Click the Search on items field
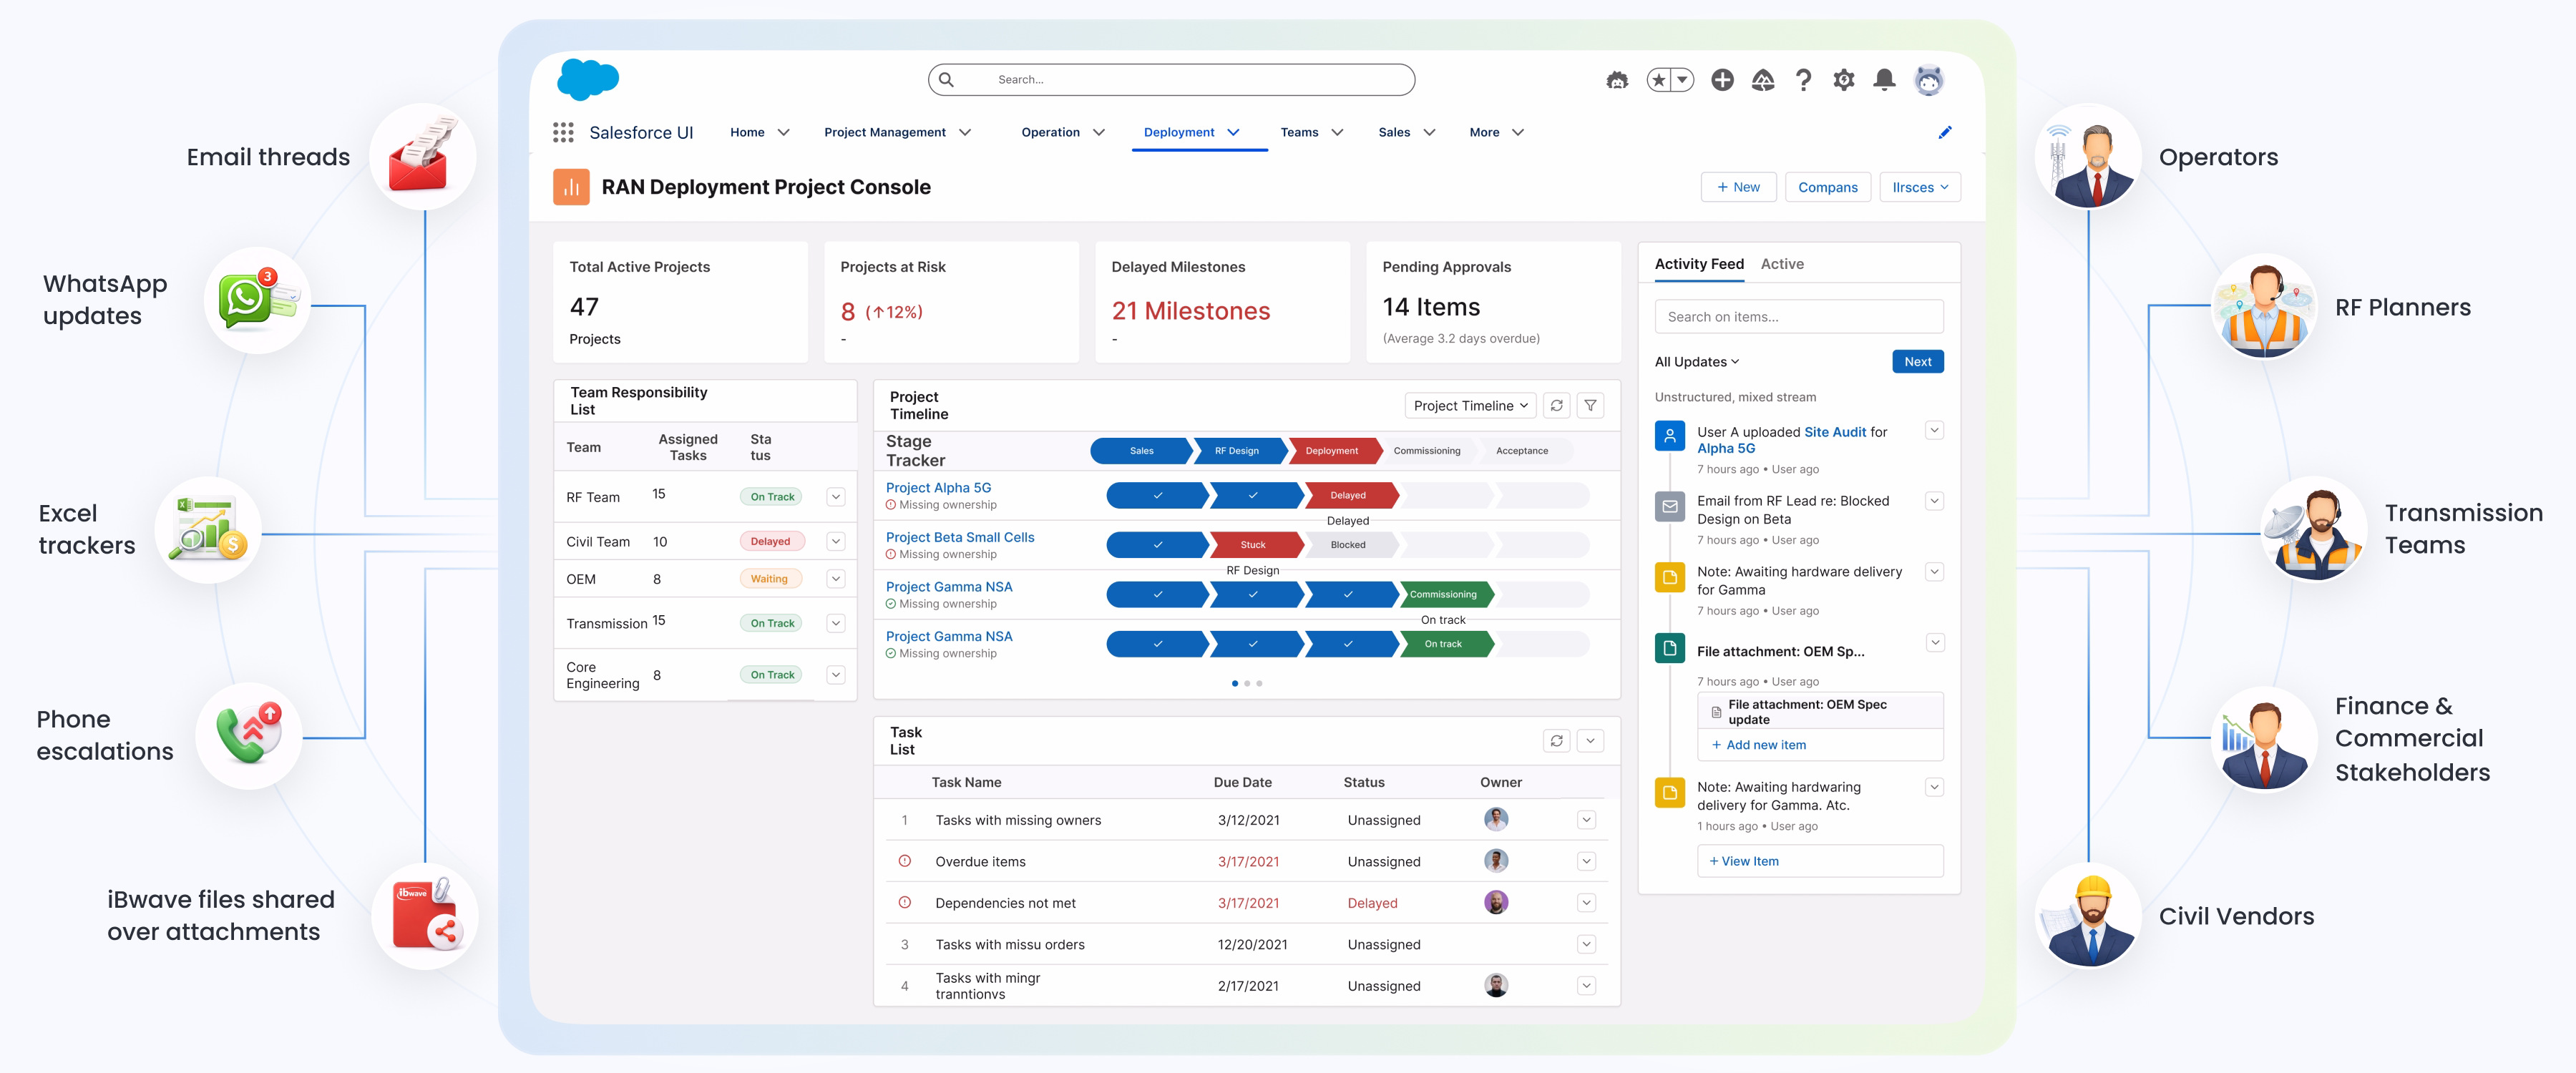 click(1798, 317)
